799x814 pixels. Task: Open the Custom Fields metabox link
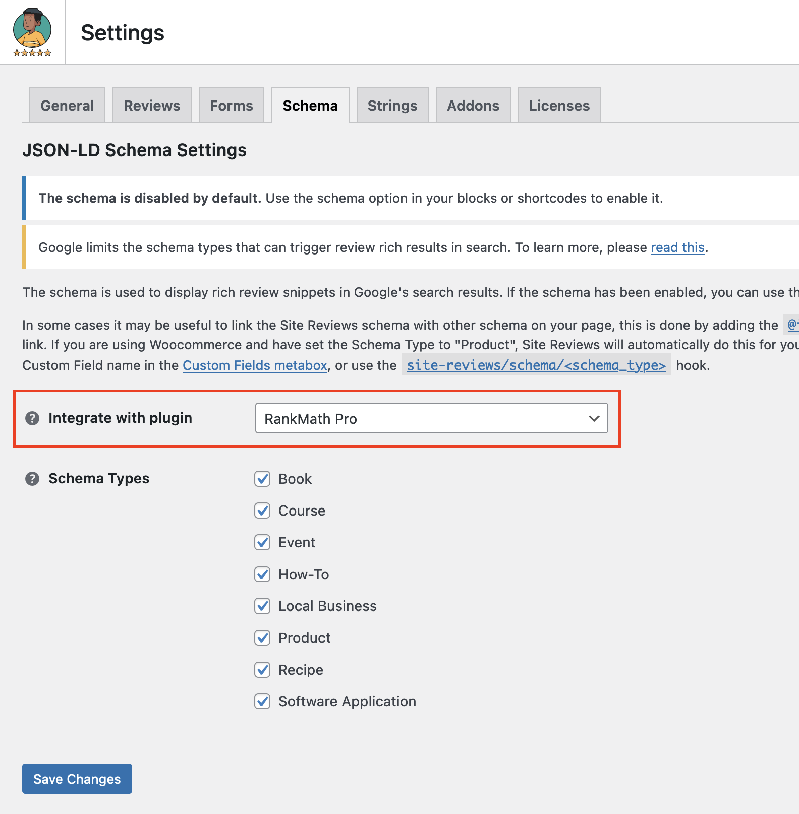255,365
